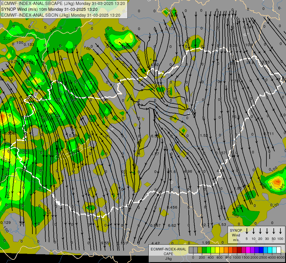Image resolution: width=286 pixels, height=263 pixels.
Task: Click the SYNOP label in the wind legend
Action: pos(236,230)
